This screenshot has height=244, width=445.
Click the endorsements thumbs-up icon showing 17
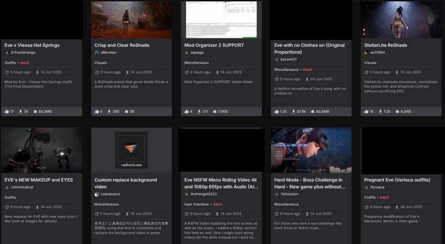click(x=7, y=112)
